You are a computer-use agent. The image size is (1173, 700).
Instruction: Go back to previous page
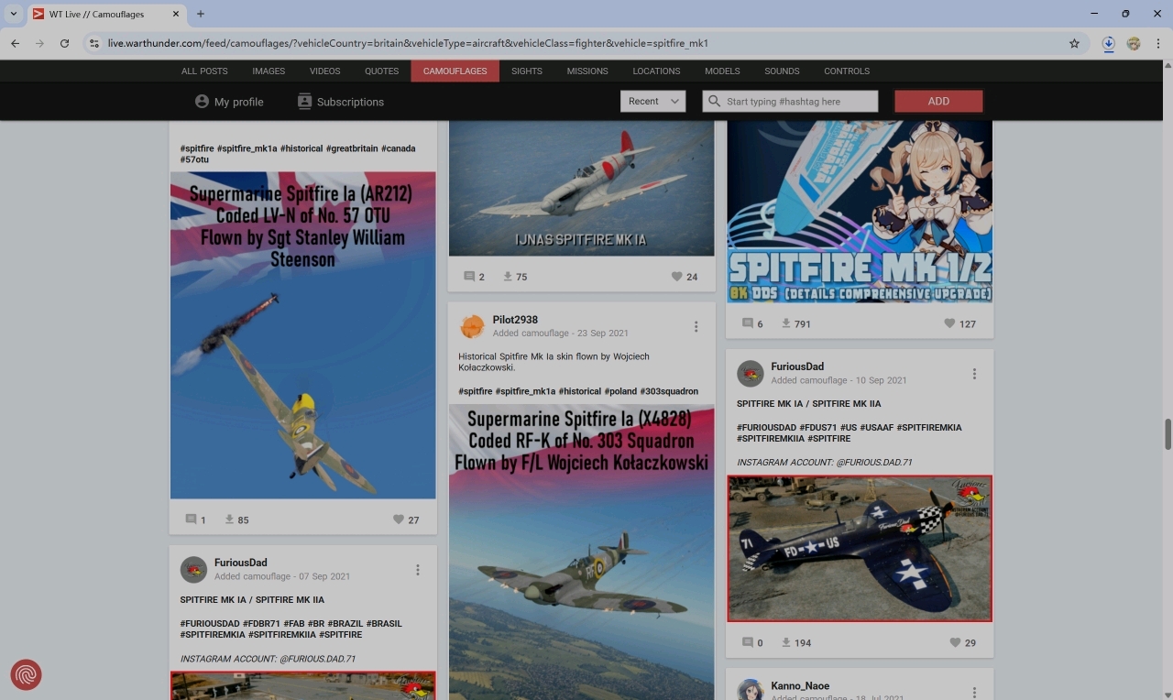click(x=15, y=43)
